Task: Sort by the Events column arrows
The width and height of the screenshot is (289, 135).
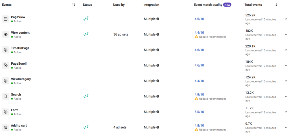Action: tap(74, 5)
